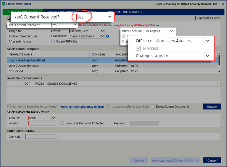Enable the Create PBFX file checkbox
Viewport: 227px width, 167px height.
53,41
